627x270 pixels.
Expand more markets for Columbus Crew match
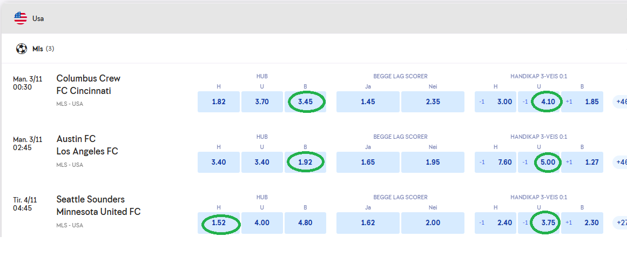click(619, 102)
